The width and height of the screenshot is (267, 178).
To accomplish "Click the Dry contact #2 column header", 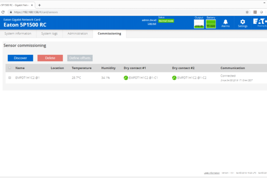I will click(x=183, y=68).
